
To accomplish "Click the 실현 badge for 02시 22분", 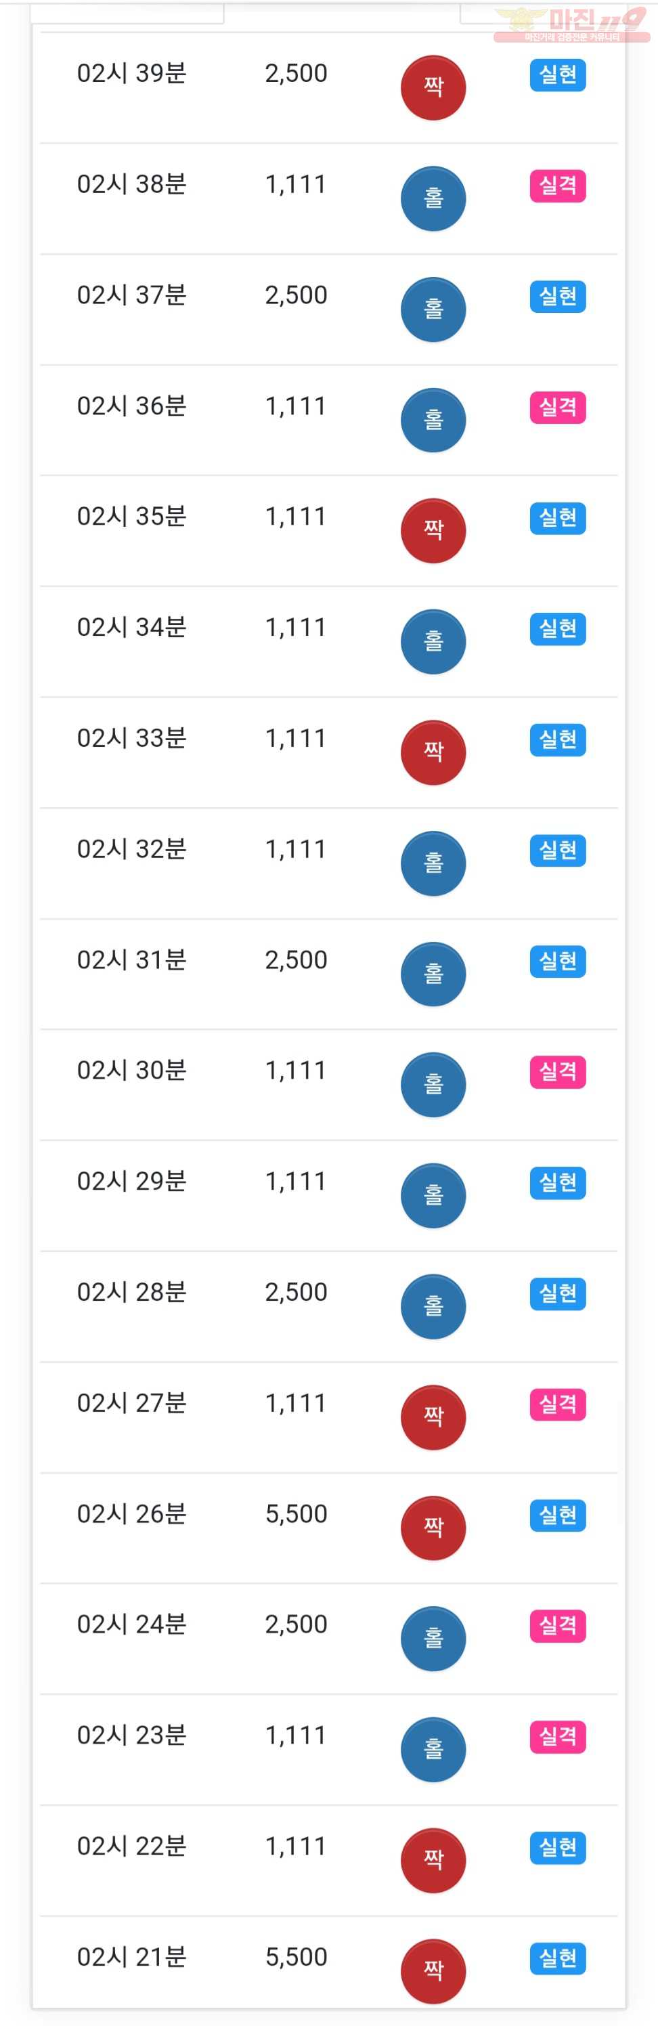I will click(x=557, y=1847).
